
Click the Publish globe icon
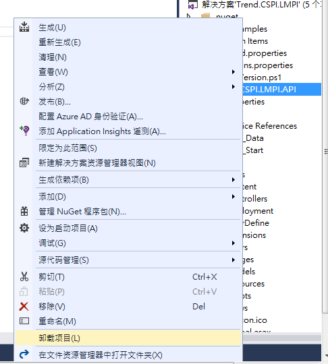(x=24, y=101)
